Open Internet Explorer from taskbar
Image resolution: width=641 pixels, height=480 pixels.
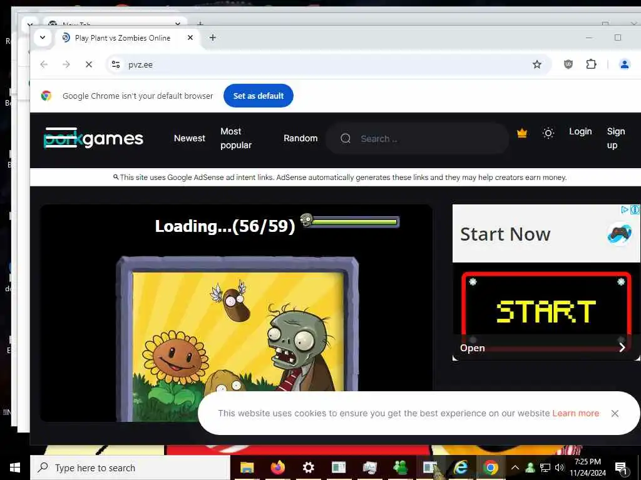pyautogui.click(x=461, y=467)
